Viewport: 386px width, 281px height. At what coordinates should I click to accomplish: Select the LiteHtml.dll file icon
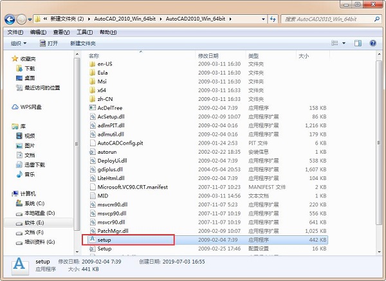pyautogui.click(x=92, y=178)
